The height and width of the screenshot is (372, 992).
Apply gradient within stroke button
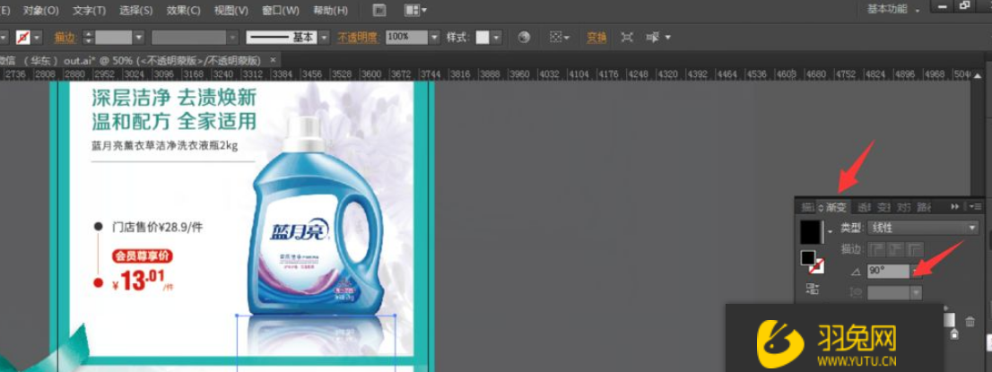pos(877,249)
